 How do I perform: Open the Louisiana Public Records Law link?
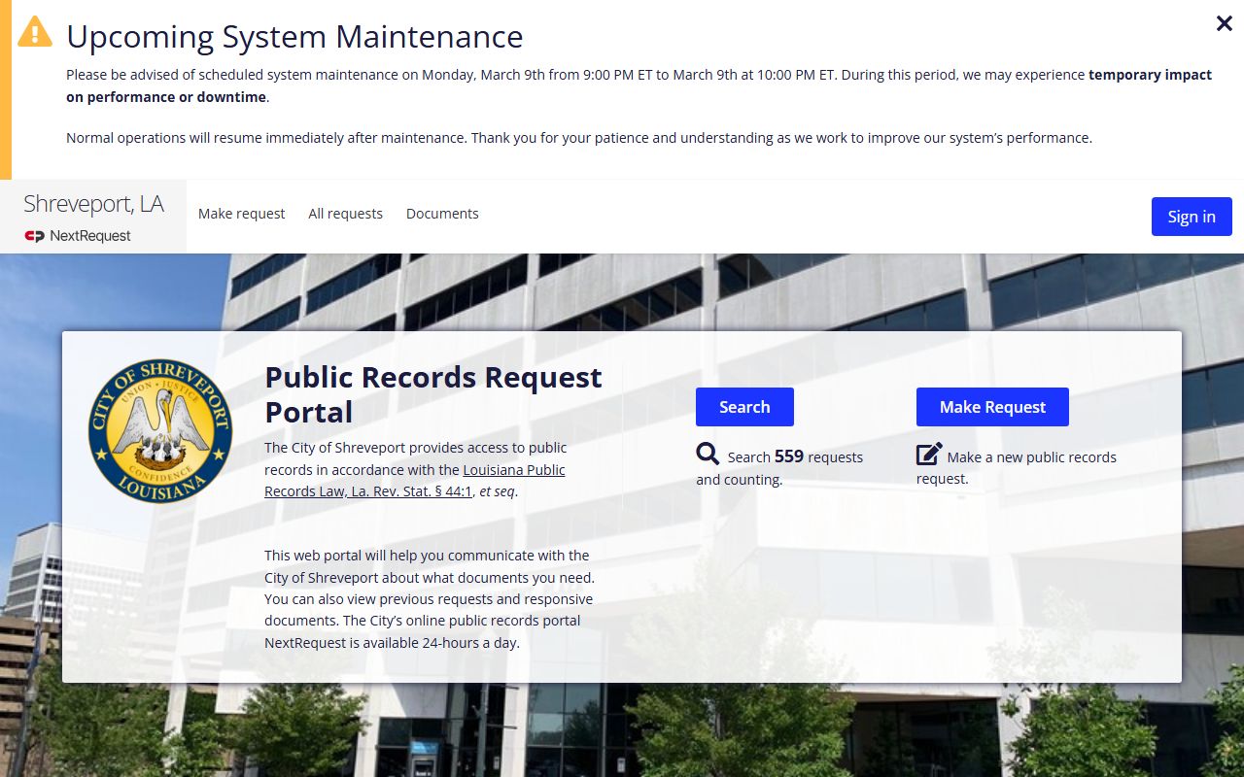pyautogui.click(x=415, y=481)
